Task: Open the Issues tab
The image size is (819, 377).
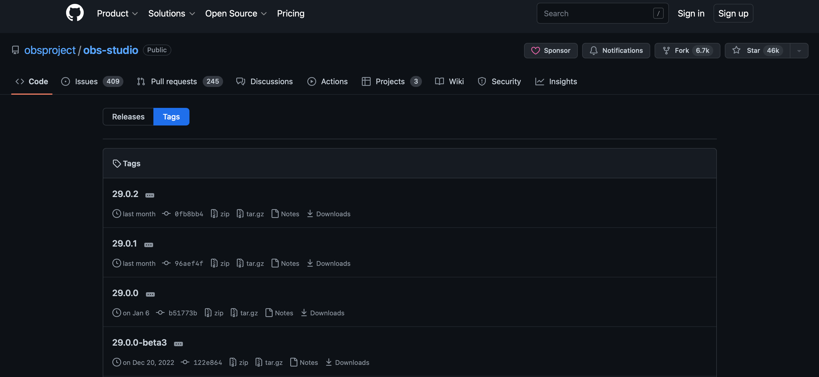Action: click(x=92, y=81)
